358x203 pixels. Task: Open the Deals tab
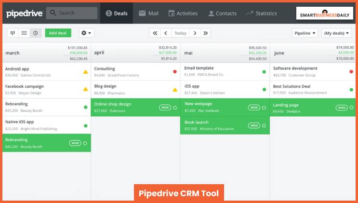[117, 13]
